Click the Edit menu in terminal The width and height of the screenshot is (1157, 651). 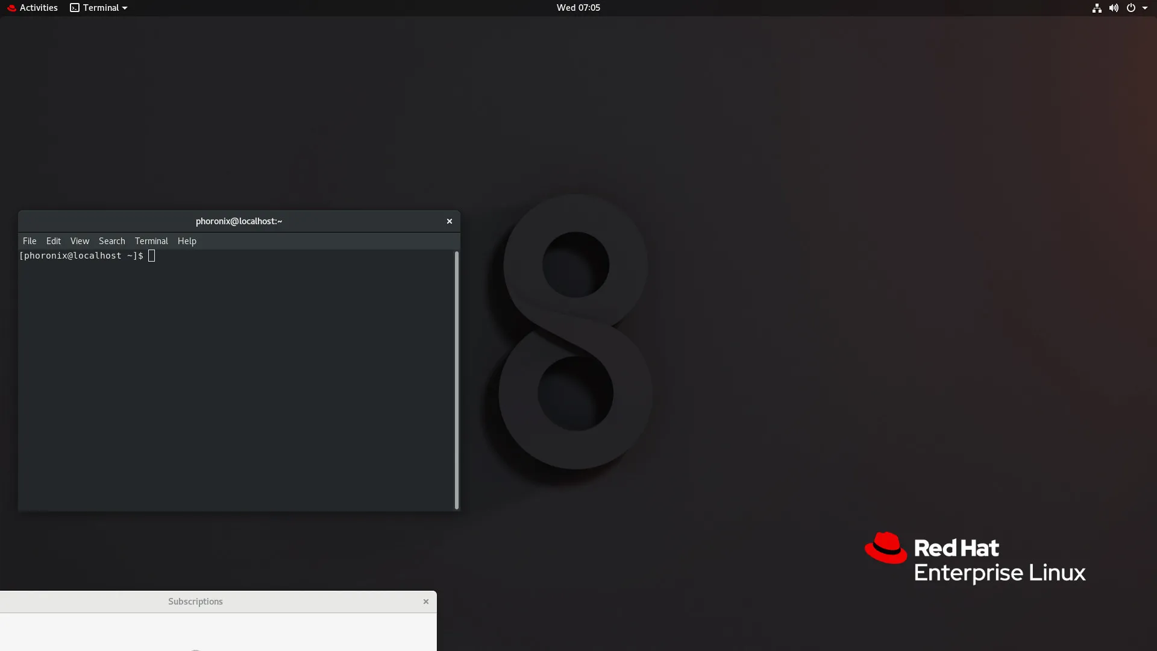pyautogui.click(x=53, y=241)
